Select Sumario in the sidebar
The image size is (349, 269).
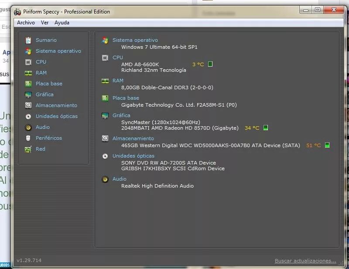click(x=46, y=40)
